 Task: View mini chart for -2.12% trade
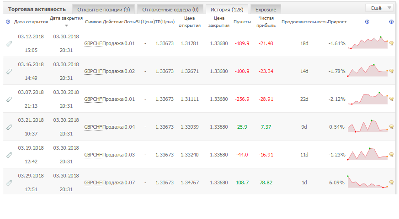pyautogui.click(x=368, y=98)
